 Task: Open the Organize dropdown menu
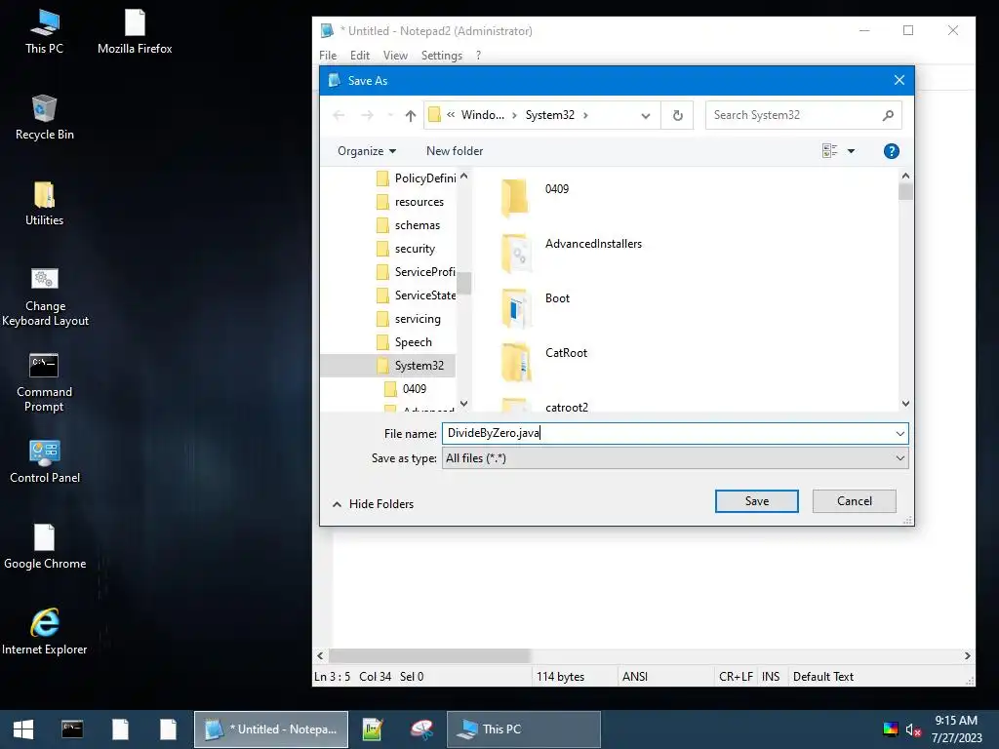coord(367,151)
